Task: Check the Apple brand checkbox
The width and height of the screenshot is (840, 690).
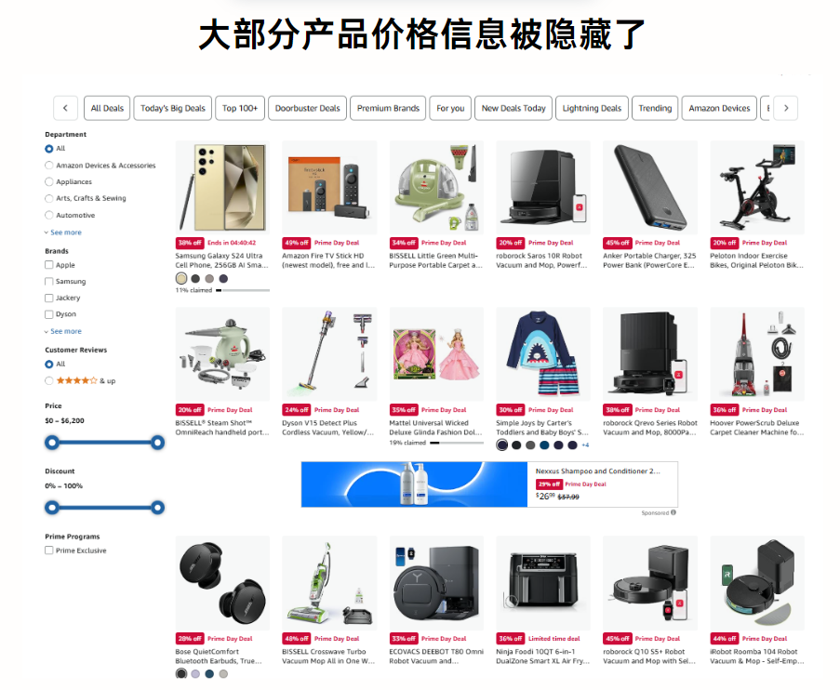Action: pyautogui.click(x=49, y=265)
